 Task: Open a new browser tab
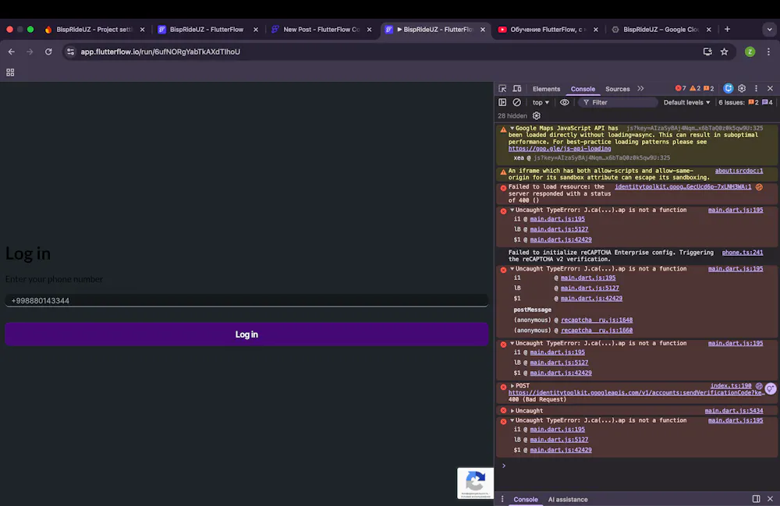pyautogui.click(x=727, y=30)
